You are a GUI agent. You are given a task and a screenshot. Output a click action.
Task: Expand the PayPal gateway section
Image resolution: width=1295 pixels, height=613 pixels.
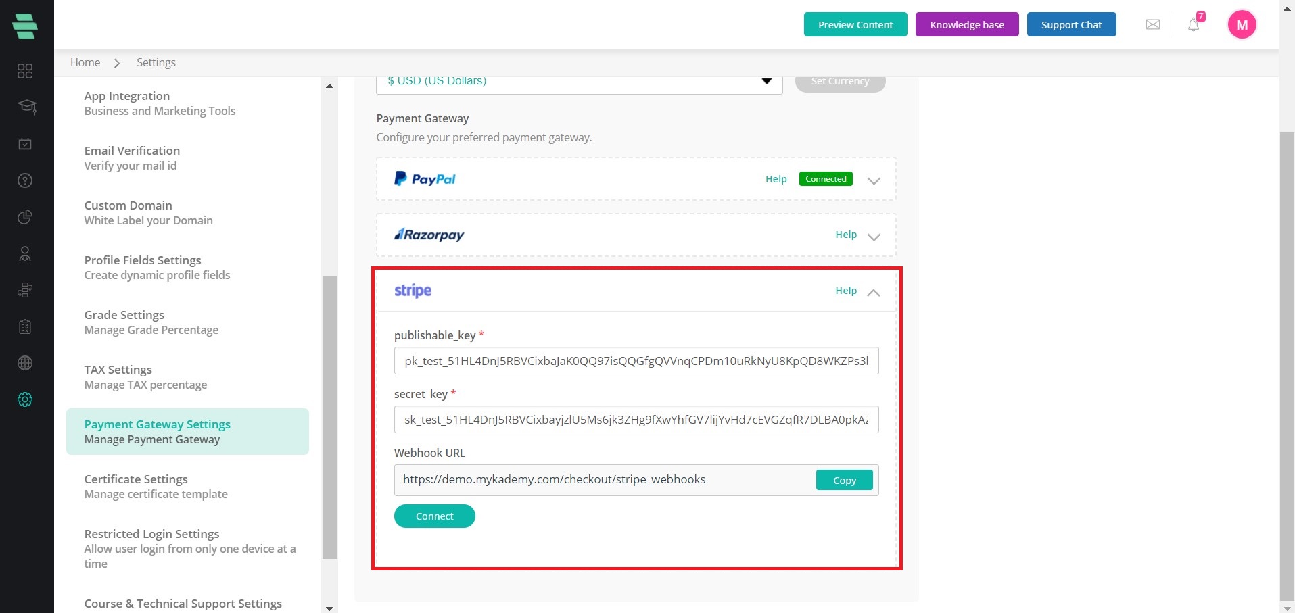pyautogui.click(x=874, y=180)
